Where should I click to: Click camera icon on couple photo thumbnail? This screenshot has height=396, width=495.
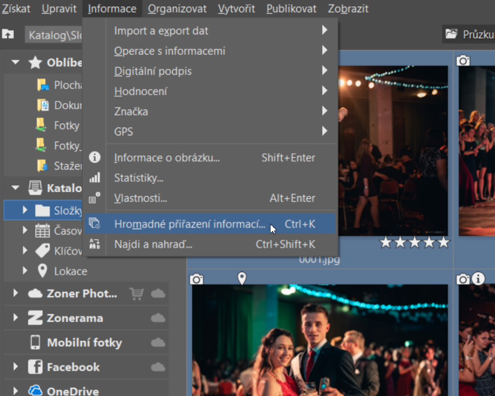click(196, 279)
